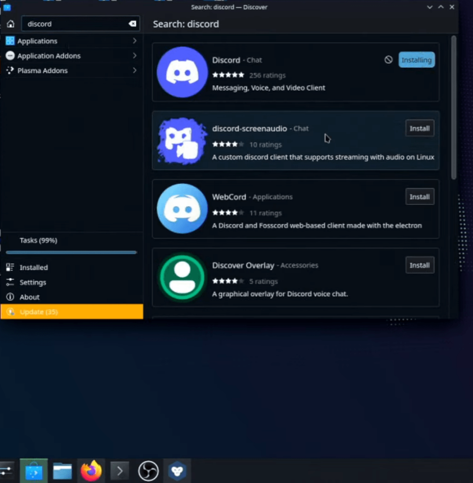Open OBS Studio from the taskbar
473x483 pixels.
pos(148,471)
